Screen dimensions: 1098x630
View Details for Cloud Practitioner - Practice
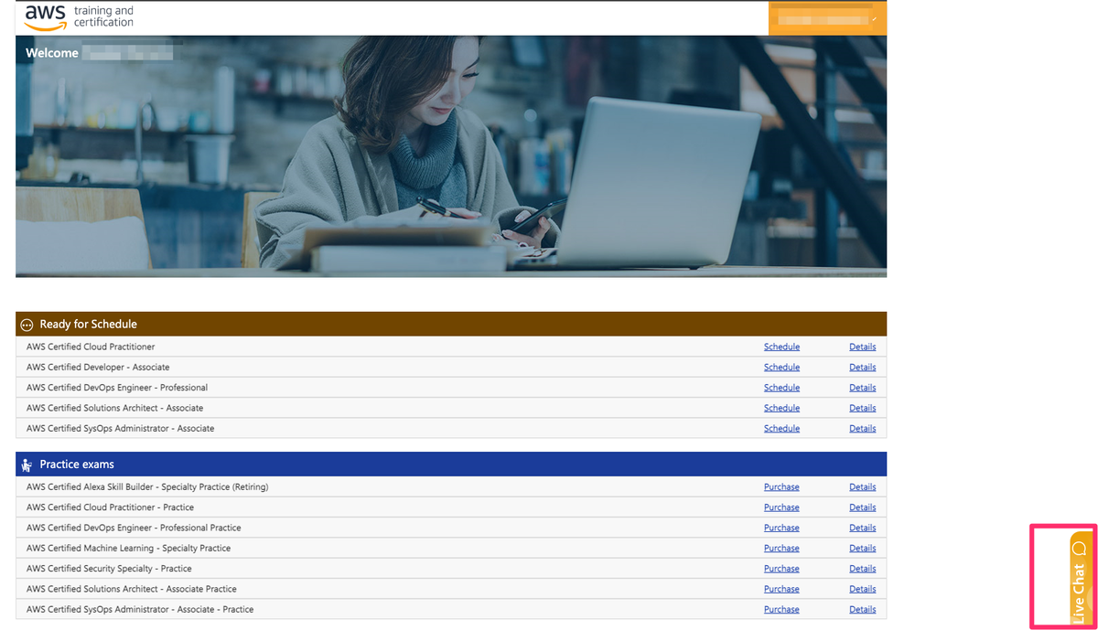pyautogui.click(x=862, y=507)
